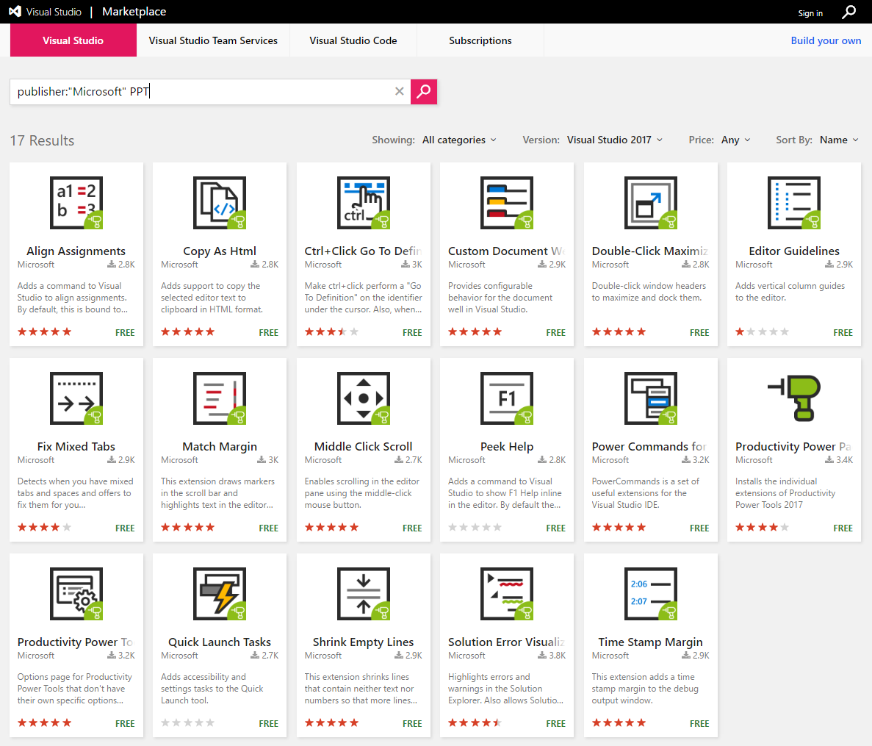Open the Fix Mixed Tabs title
This screenshot has width=872, height=746.
pos(76,446)
